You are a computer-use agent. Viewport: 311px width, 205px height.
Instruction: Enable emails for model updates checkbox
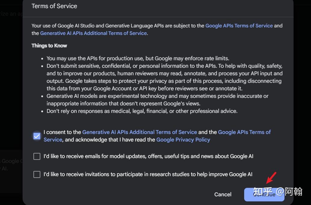coord(37,157)
